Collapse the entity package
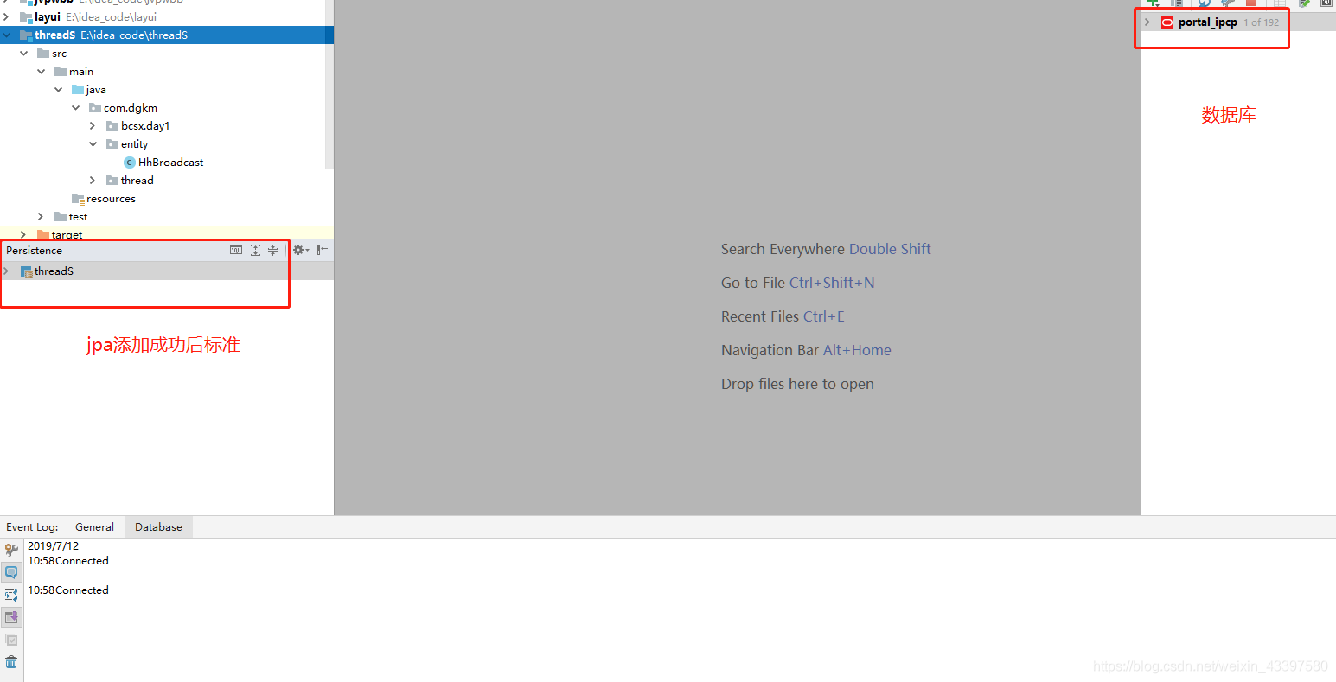The image size is (1336, 682). click(93, 144)
